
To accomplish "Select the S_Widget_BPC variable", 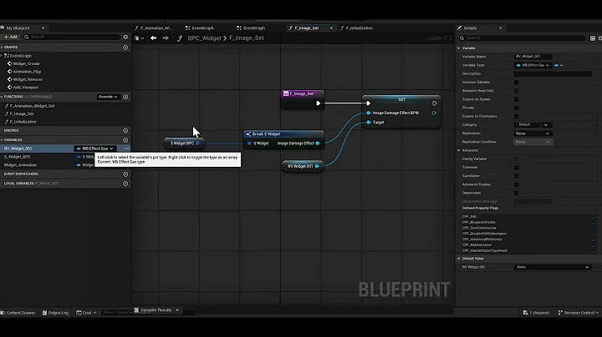I will [18, 157].
